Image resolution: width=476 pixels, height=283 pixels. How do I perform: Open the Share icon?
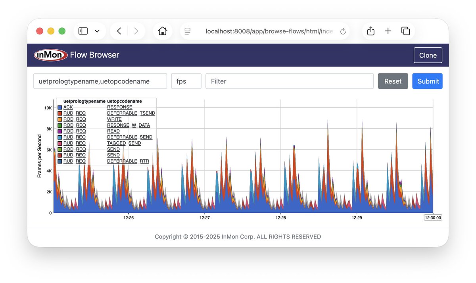coord(371,31)
